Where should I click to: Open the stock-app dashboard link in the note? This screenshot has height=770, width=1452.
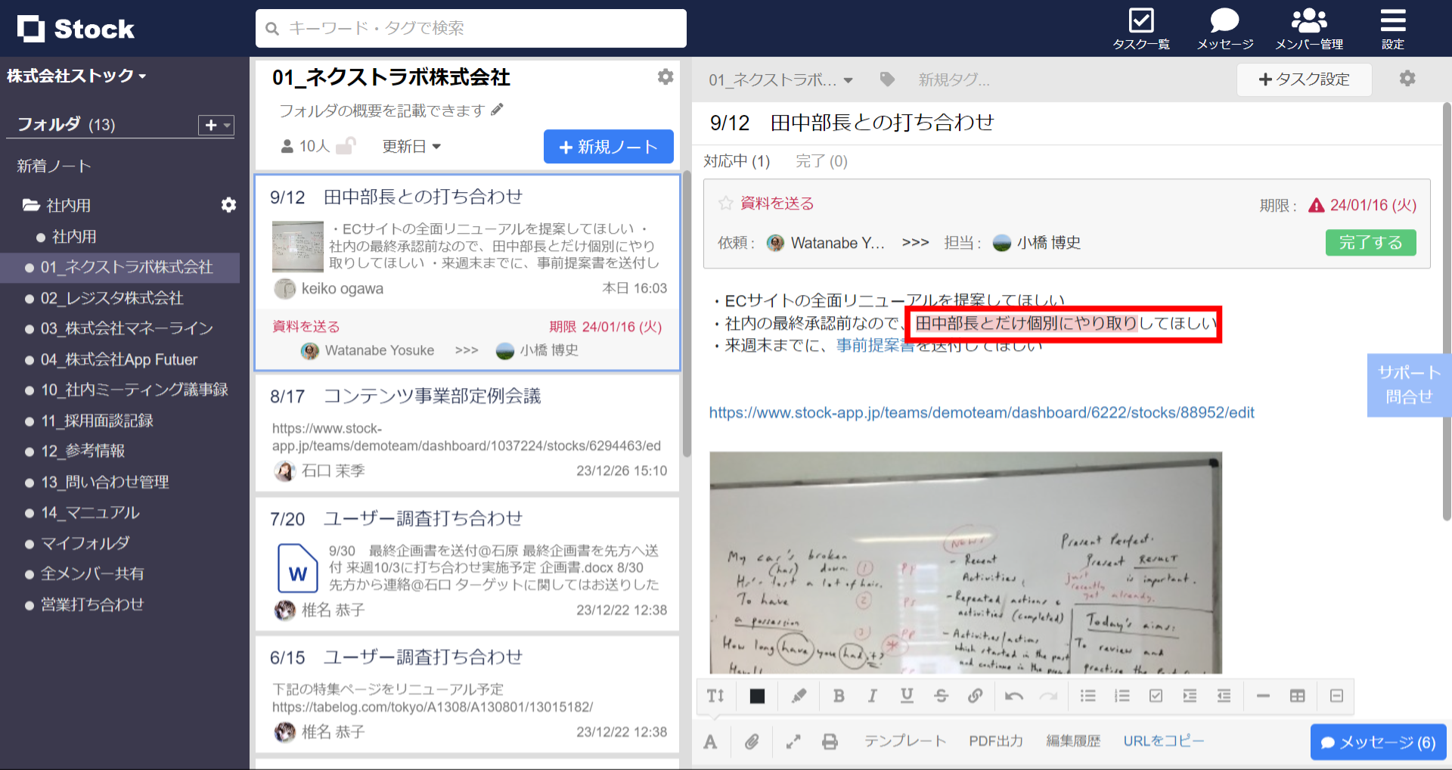click(x=981, y=412)
